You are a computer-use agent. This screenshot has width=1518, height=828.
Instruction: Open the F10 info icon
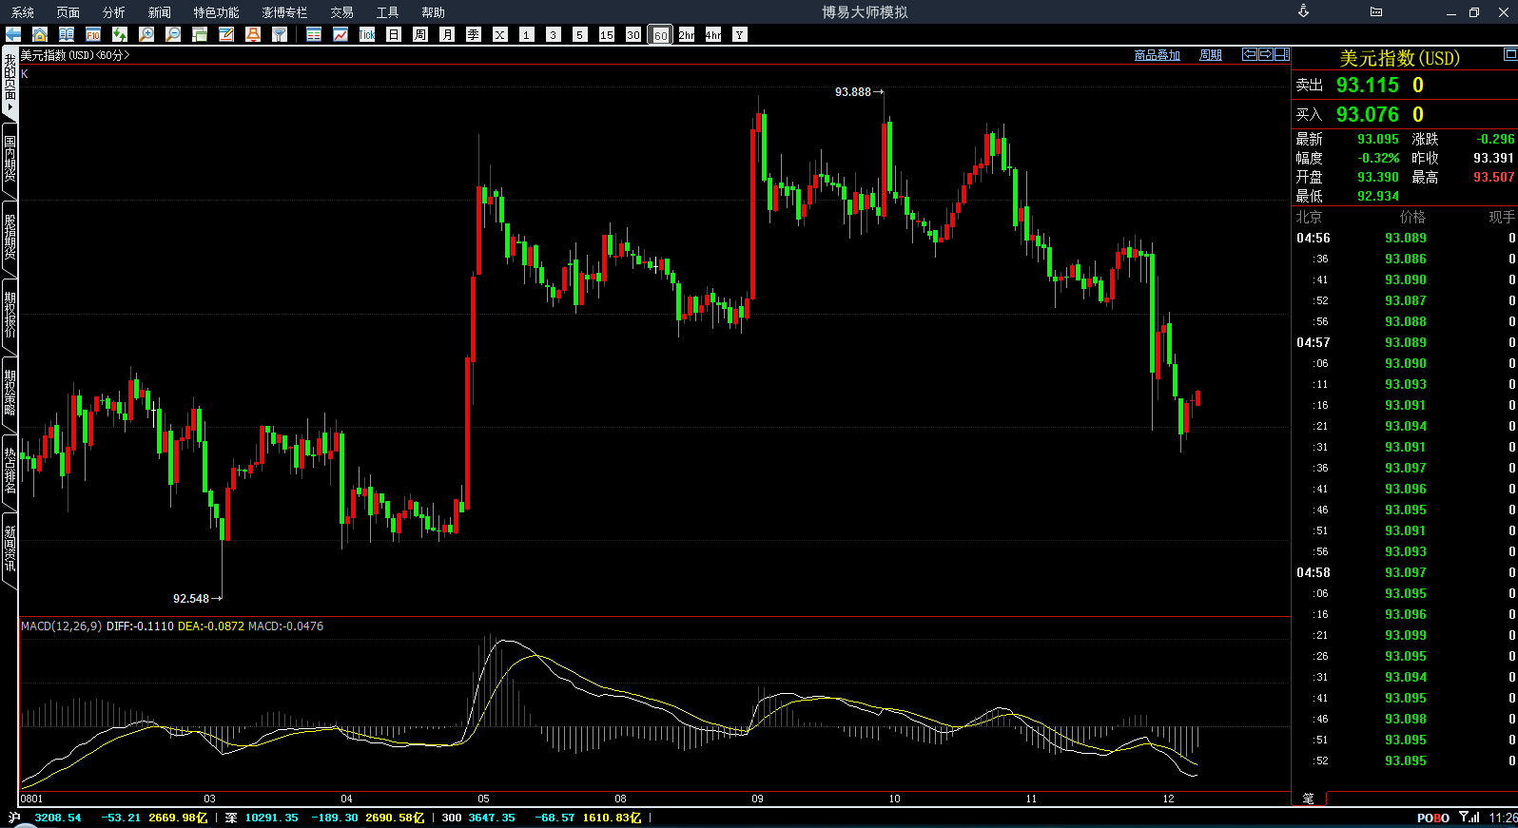(93, 34)
